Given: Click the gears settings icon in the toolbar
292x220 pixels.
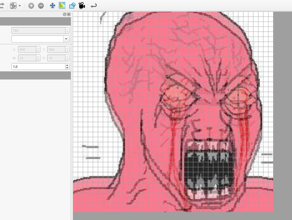Looking at the screenshot, I should [13, 6].
